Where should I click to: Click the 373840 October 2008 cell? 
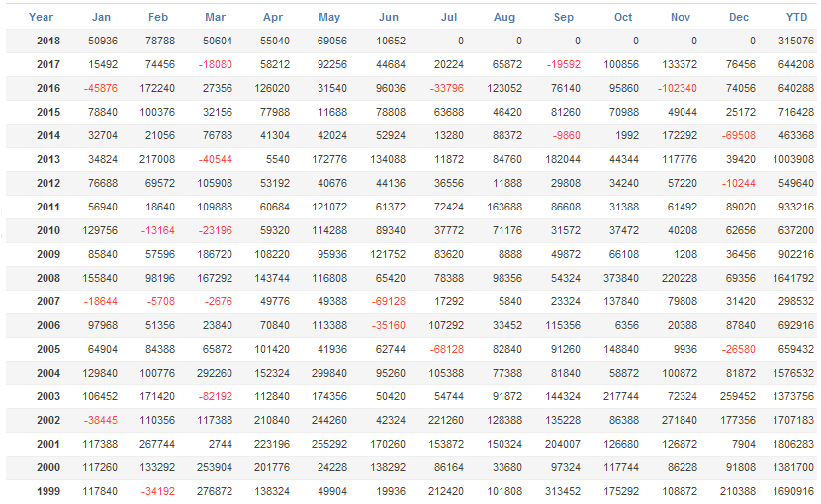(x=621, y=278)
